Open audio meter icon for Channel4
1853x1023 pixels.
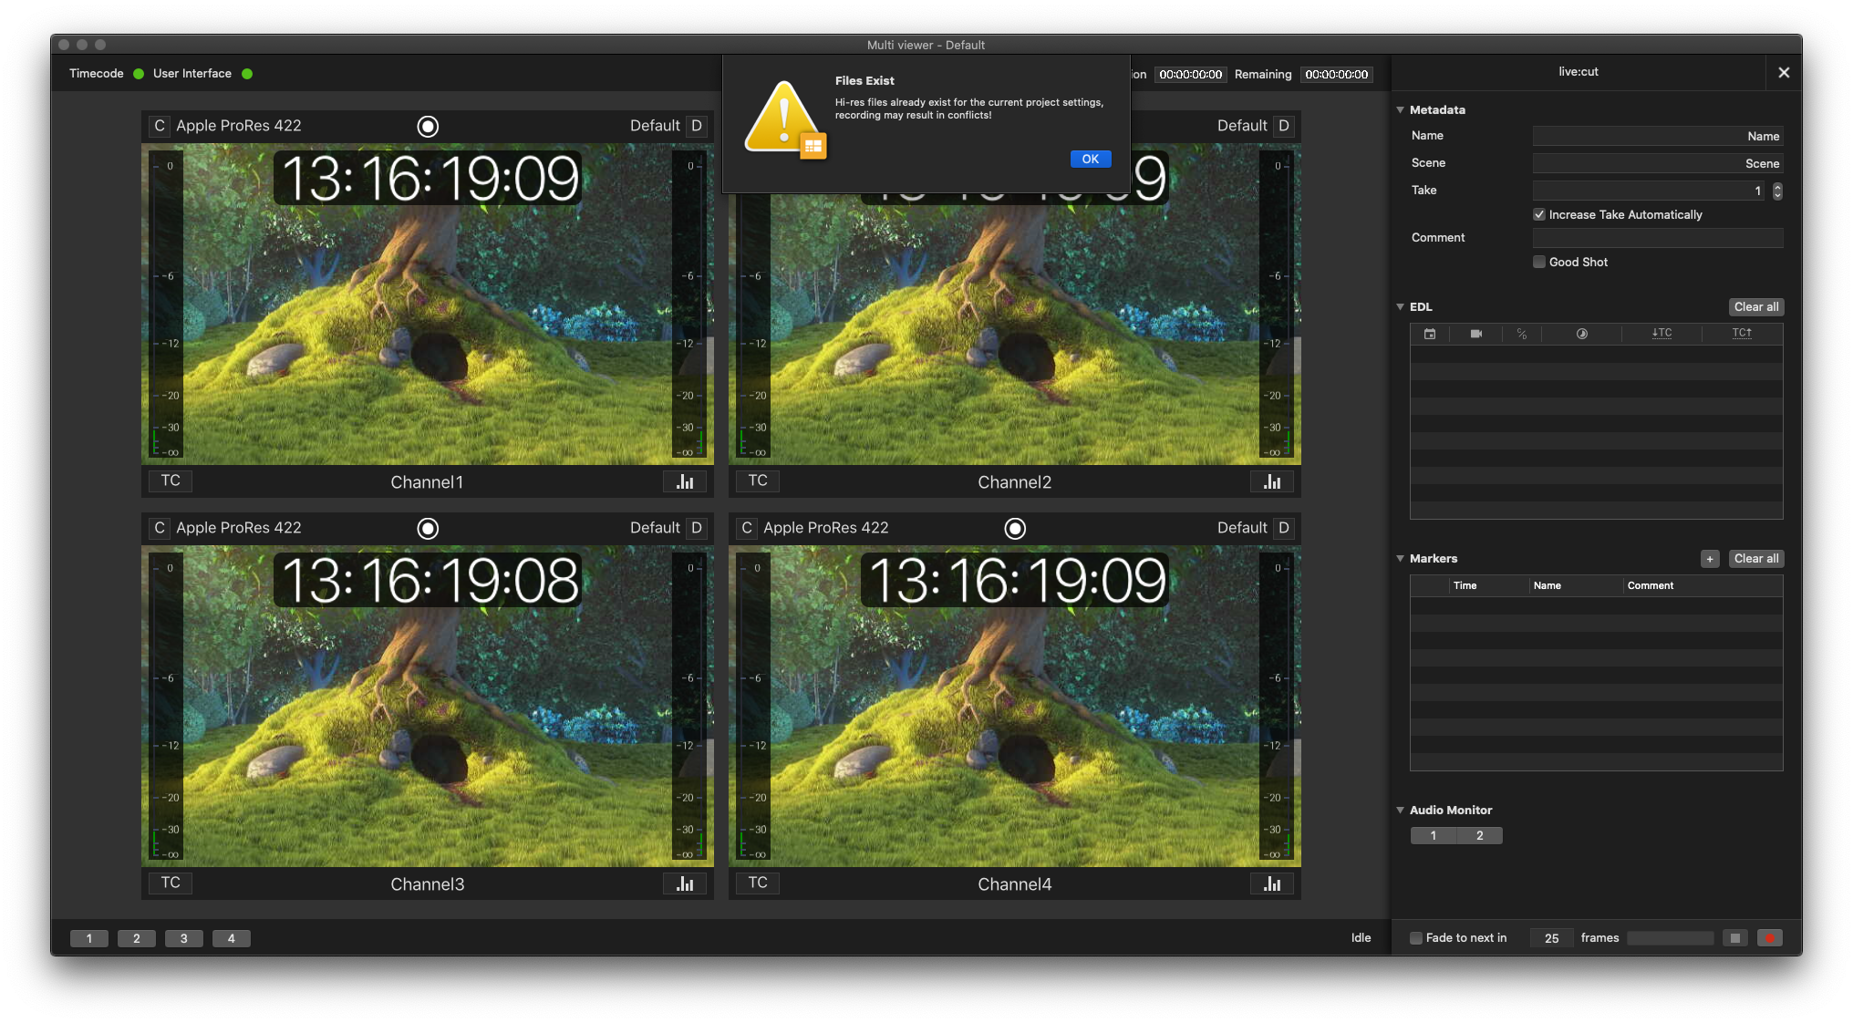click(1272, 883)
